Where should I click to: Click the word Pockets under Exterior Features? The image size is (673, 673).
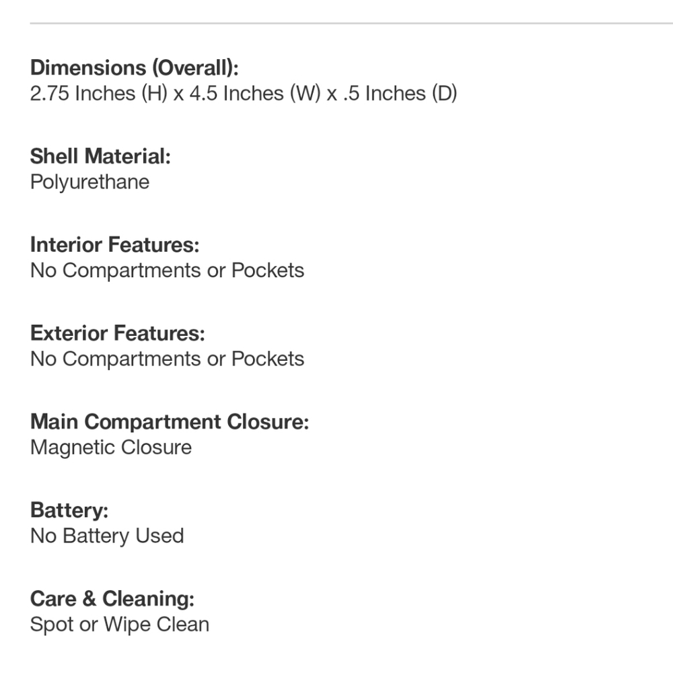click(268, 359)
